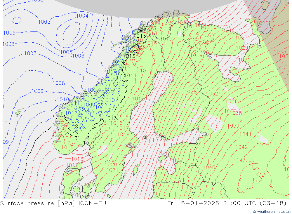Click the red 1039 pressure label
The image size is (292, 214).
[x=233, y=126]
